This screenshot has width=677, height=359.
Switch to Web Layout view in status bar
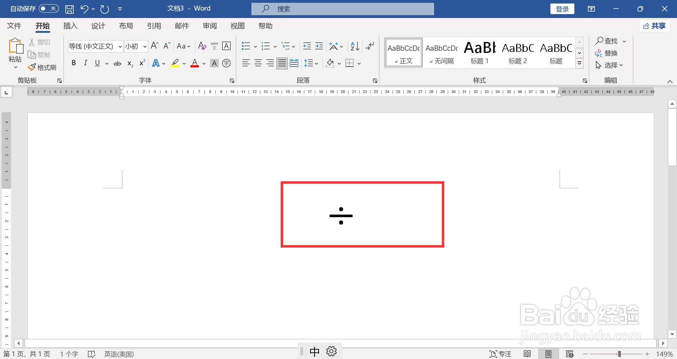[569, 354]
